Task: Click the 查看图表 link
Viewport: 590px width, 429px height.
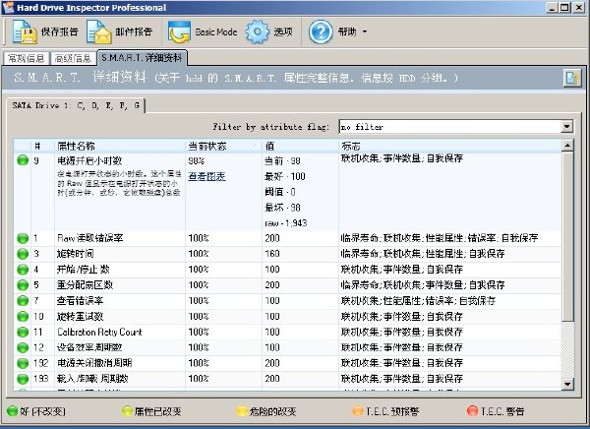Action: (x=206, y=177)
